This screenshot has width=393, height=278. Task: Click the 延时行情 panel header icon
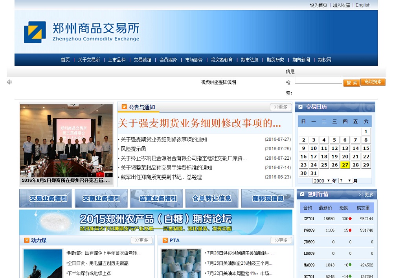coord(302,194)
